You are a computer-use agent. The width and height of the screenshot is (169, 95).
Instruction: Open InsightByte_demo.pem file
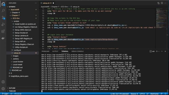click(x=19, y=76)
